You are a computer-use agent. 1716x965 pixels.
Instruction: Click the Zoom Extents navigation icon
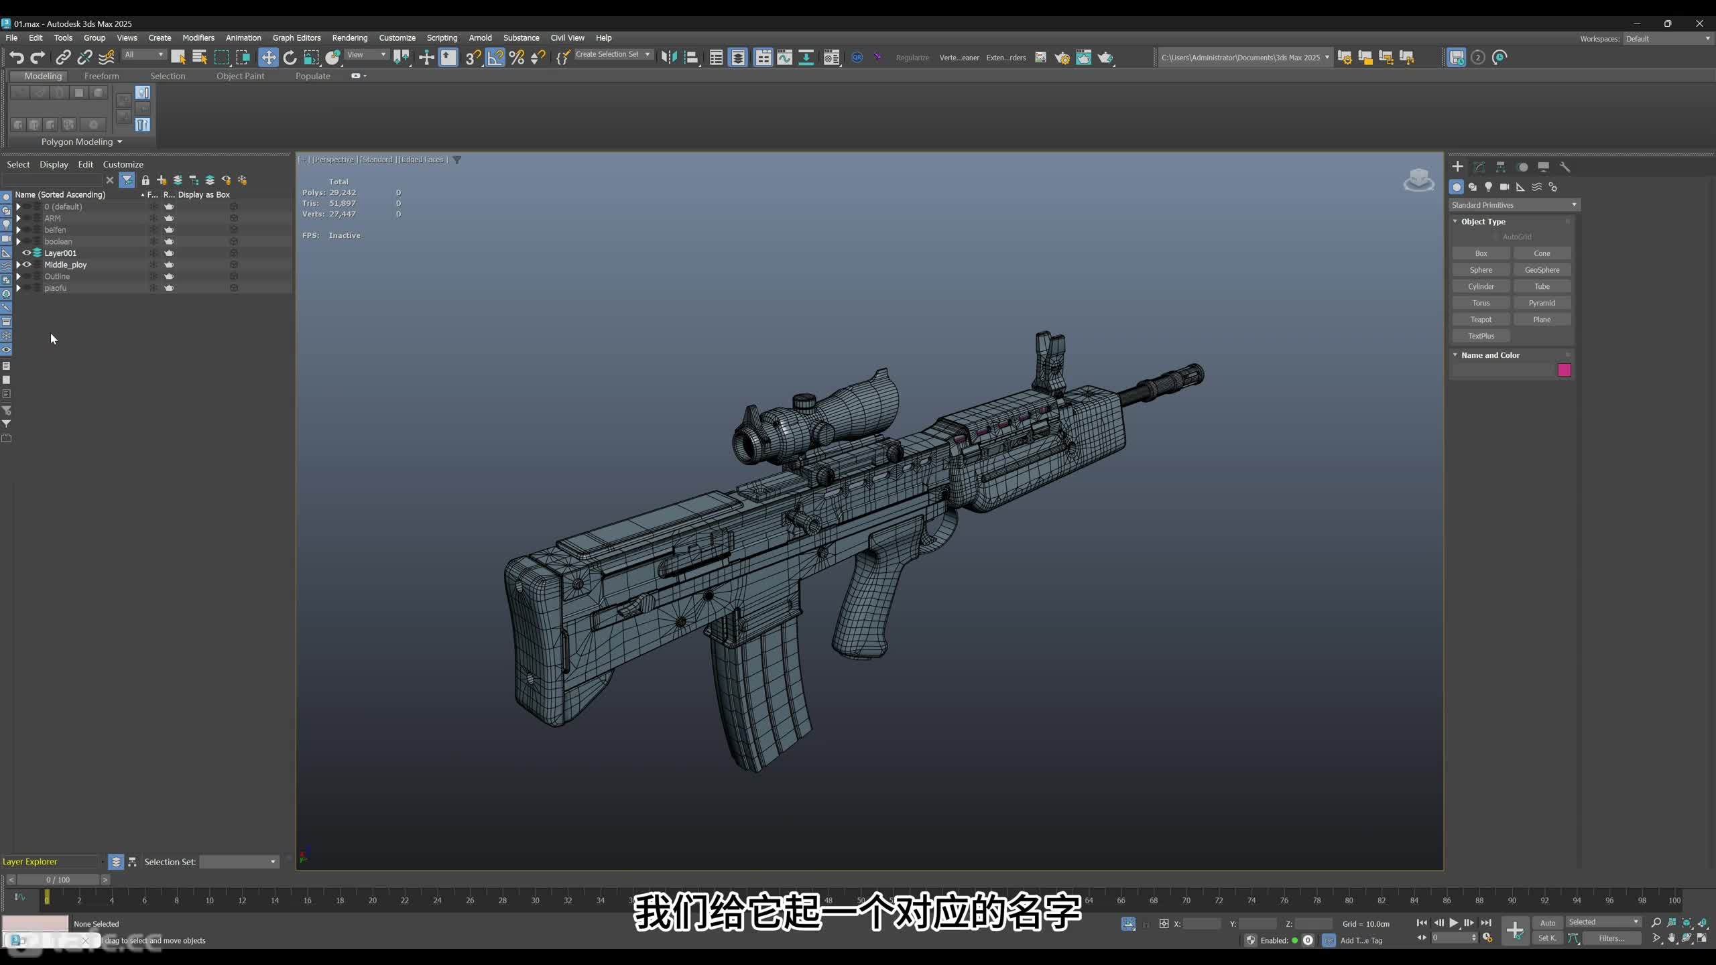[x=1687, y=923]
